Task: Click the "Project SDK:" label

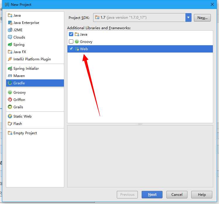Action: tap(79, 18)
